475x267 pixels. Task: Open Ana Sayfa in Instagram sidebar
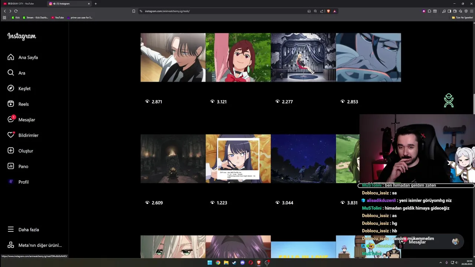(x=23, y=57)
